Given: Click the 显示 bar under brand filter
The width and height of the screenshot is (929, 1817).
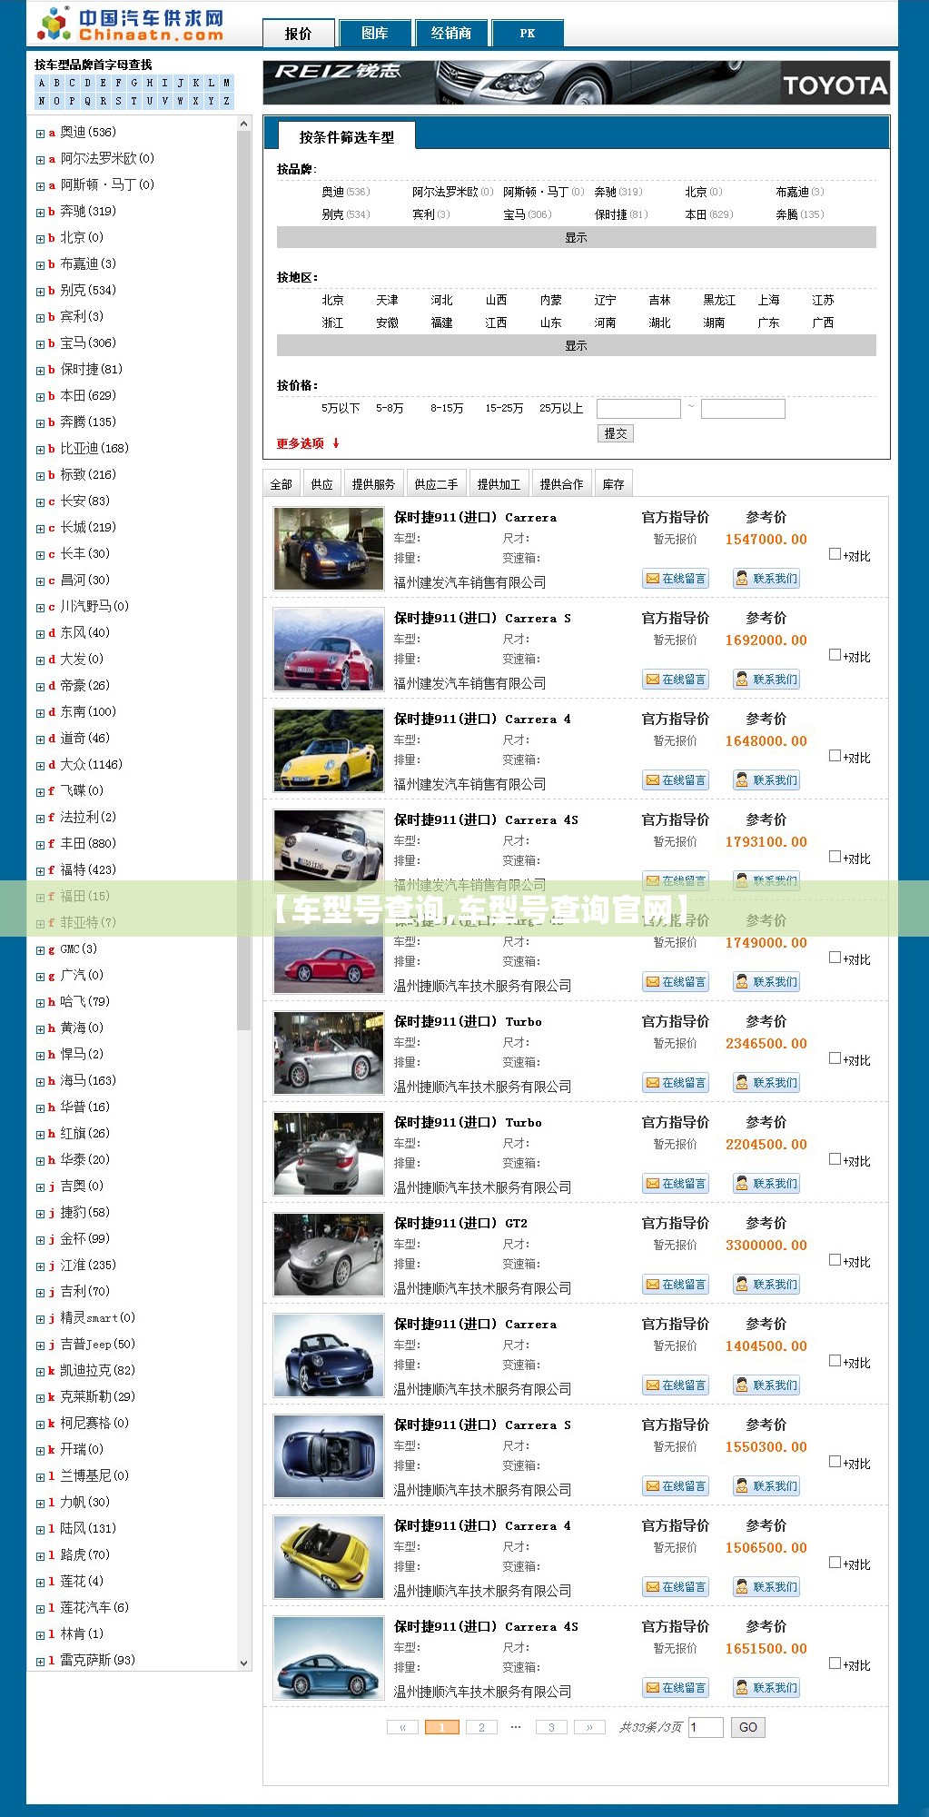Looking at the screenshot, I should coord(577,238).
